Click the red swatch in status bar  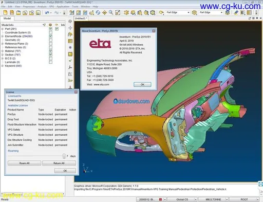(x=160, y=199)
